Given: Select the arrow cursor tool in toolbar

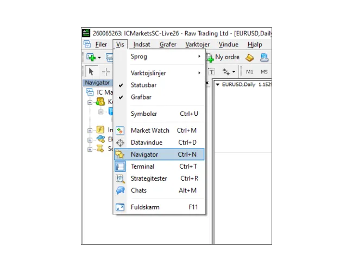Looking at the screenshot, I should click(x=91, y=72).
